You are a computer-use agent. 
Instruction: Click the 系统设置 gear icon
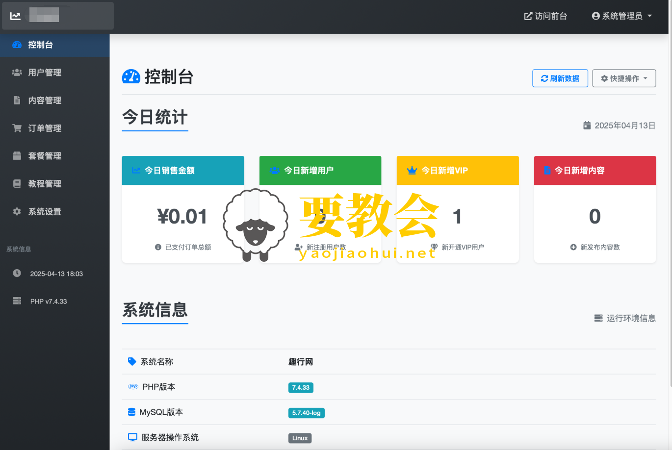click(17, 212)
